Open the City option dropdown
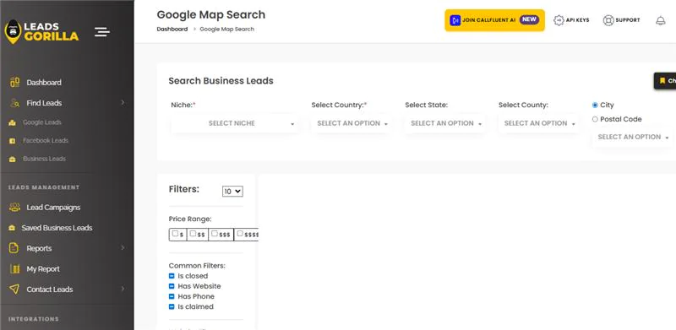Viewport: 676px width, 330px height. [633, 137]
